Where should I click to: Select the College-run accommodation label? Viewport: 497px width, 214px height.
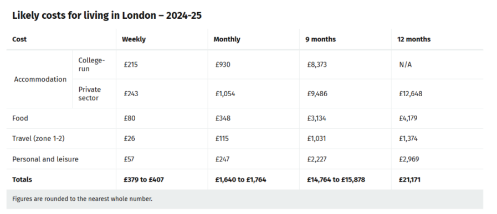pyautogui.click(x=91, y=64)
